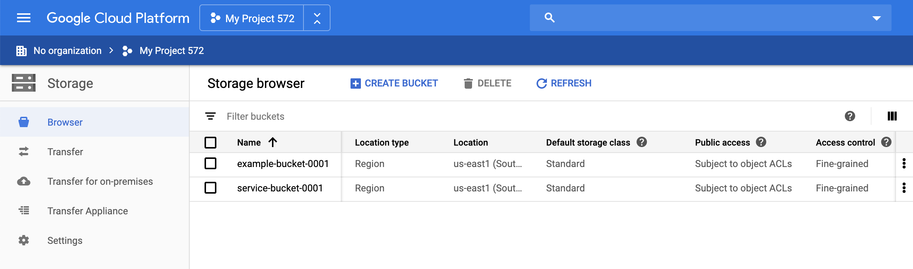Open more actions for example-bucket-0001
The image size is (913, 269).
coord(904,163)
